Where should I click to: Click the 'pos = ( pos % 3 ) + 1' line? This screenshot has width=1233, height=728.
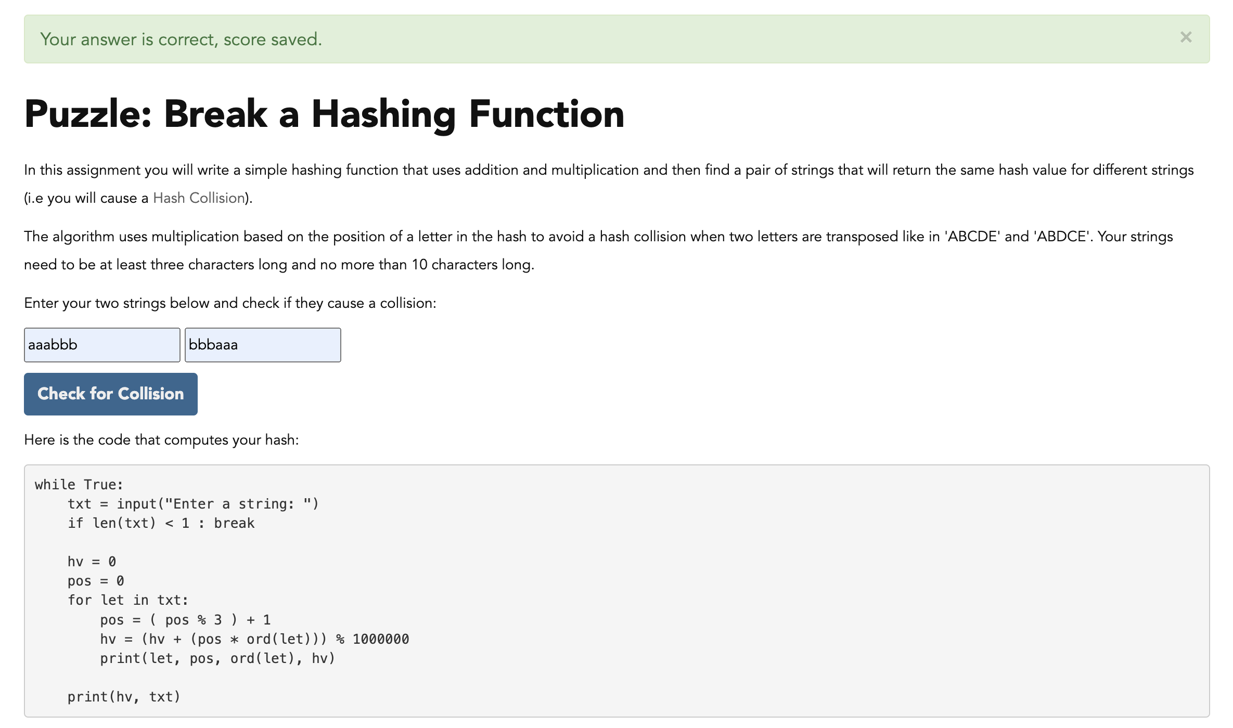pos(185,620)
